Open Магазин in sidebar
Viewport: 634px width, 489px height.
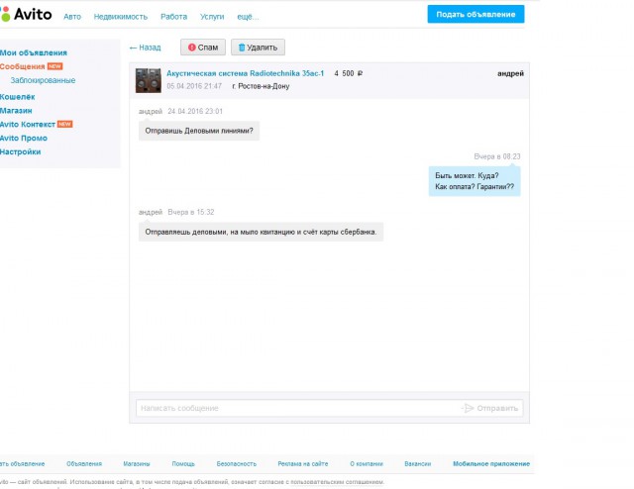tap(16, 111)
